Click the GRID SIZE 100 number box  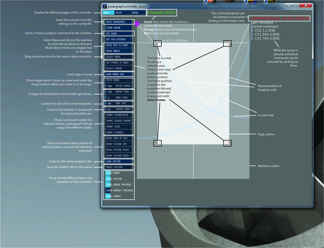click(x=118, y=103)
